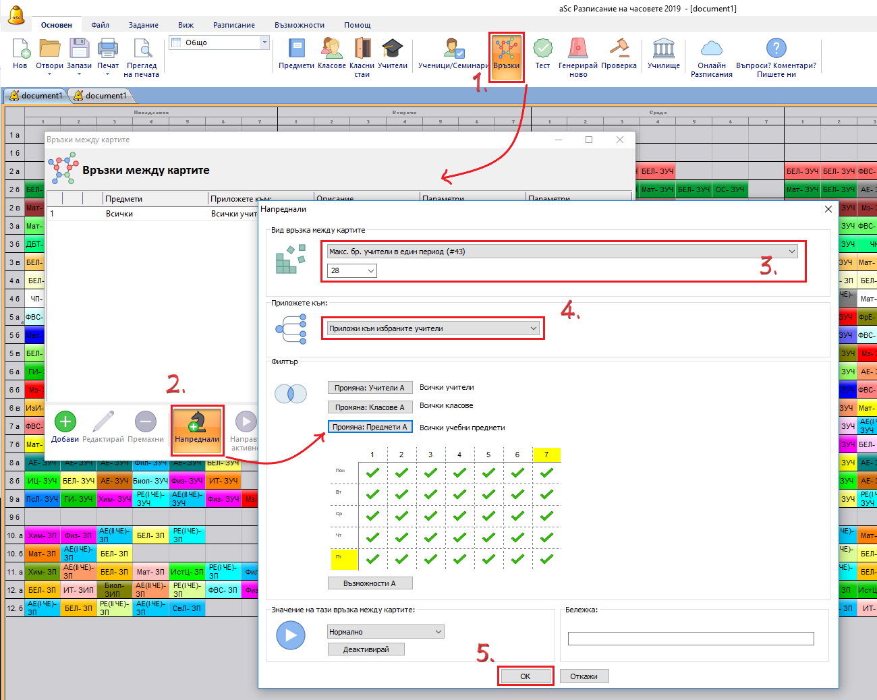
Task: Open the Приложи към избраните учители dropdown
Action: 432,328
